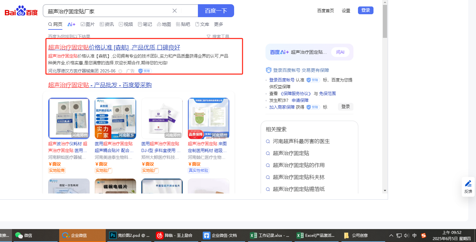476x242 pixels.
Task: Switch to the 地图 tab
Action: point(164,24)
